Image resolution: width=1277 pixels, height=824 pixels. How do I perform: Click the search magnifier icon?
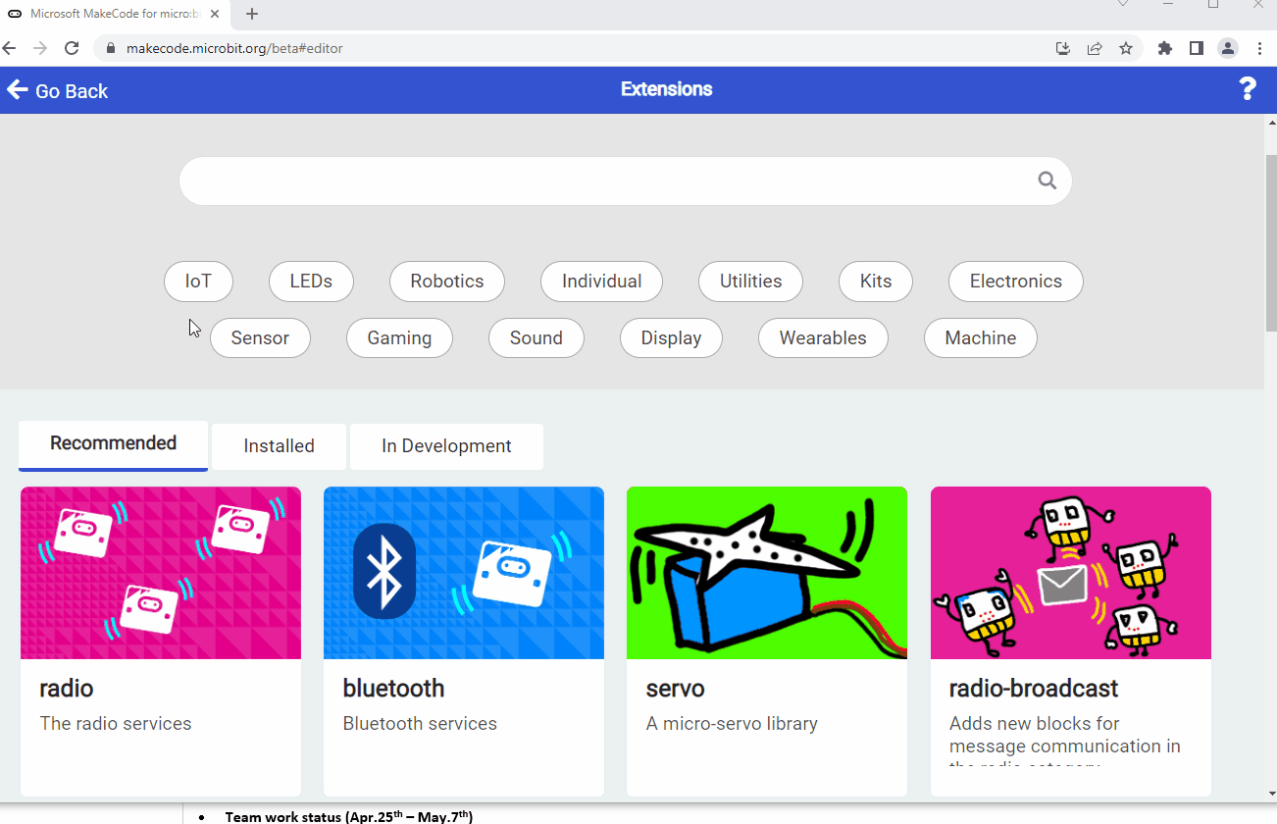click(1046, 180)
